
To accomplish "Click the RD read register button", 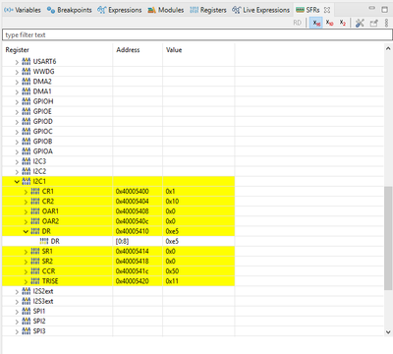I will 298,23.
